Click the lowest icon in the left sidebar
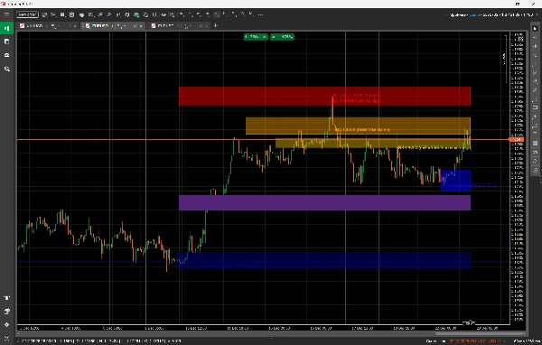Screen dimensions: 542x345 pyautogui.click(x=6, y=338)
